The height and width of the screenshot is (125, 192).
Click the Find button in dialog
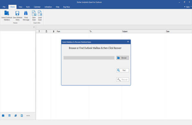coord(122,70)
